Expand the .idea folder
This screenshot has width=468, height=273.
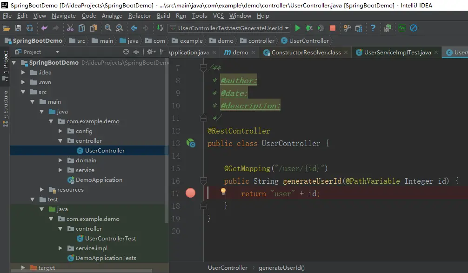coord(23,73)
